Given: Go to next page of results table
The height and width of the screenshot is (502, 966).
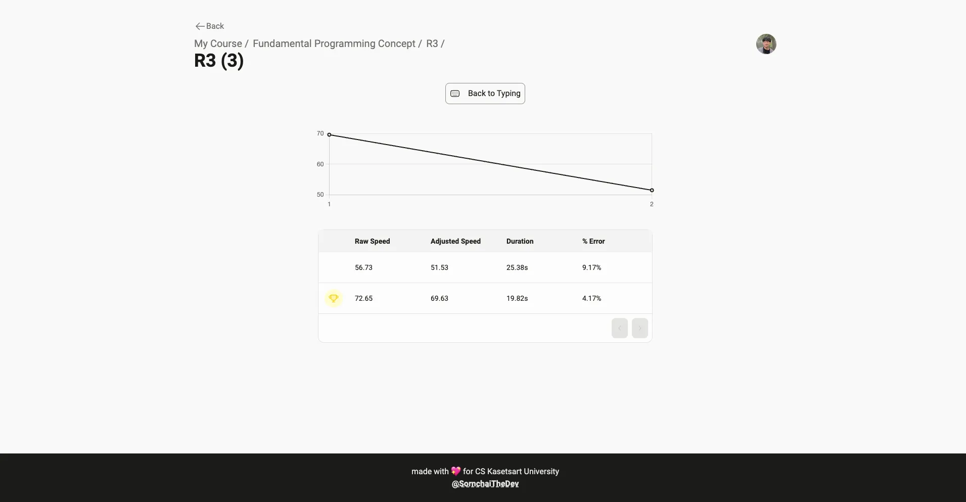Looking at the screenshot, I should point(640,328).
